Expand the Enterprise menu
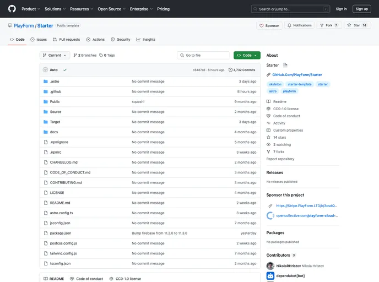 141,9
